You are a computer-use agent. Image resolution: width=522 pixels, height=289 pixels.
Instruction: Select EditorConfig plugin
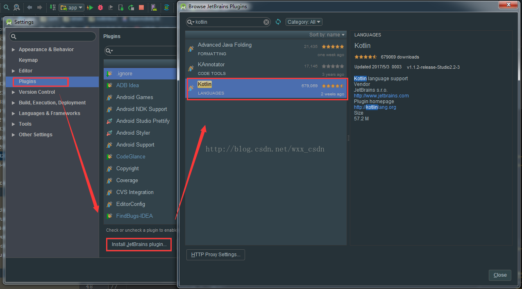coord(140,204)
